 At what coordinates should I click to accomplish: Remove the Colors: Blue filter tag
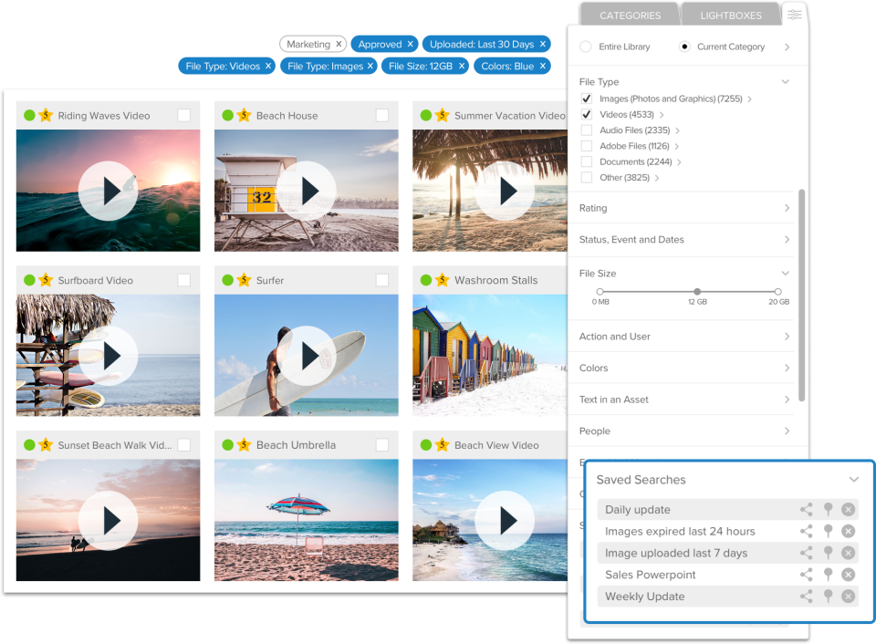coord(543,66)
